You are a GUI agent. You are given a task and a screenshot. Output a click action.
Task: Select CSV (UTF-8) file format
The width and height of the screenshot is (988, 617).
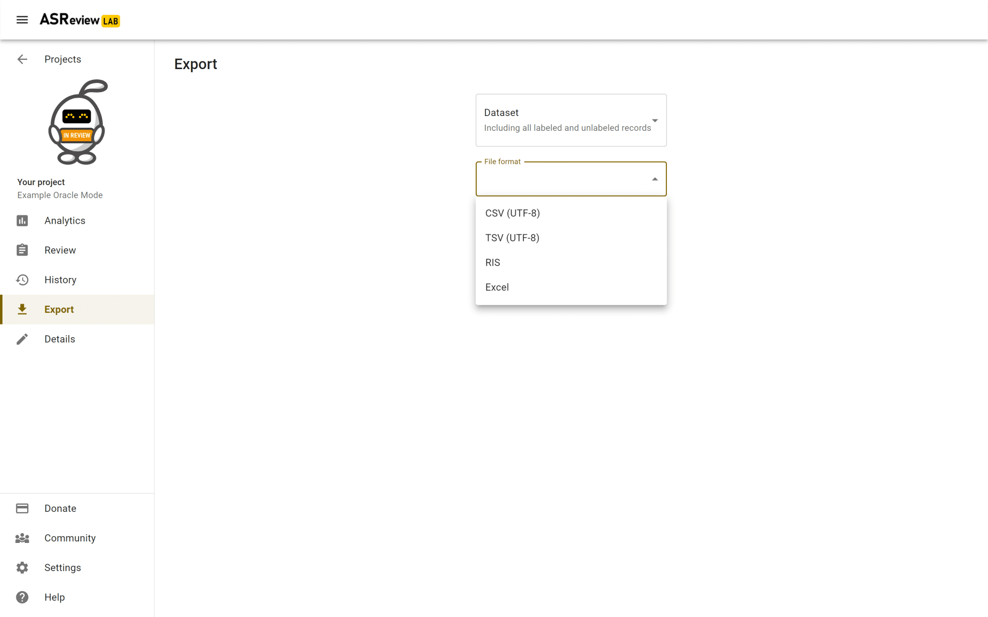coord(512,213)
